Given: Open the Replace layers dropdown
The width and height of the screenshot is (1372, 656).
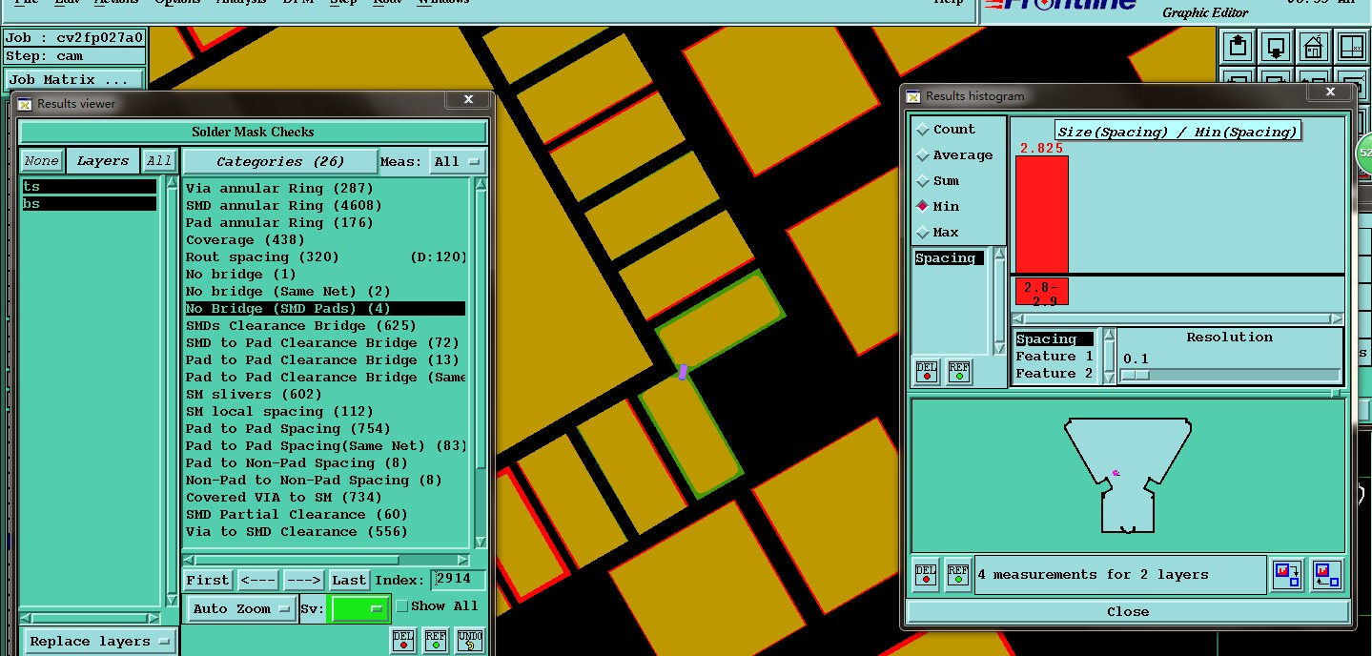Looking at the screenshot, I should pos(99,642).
